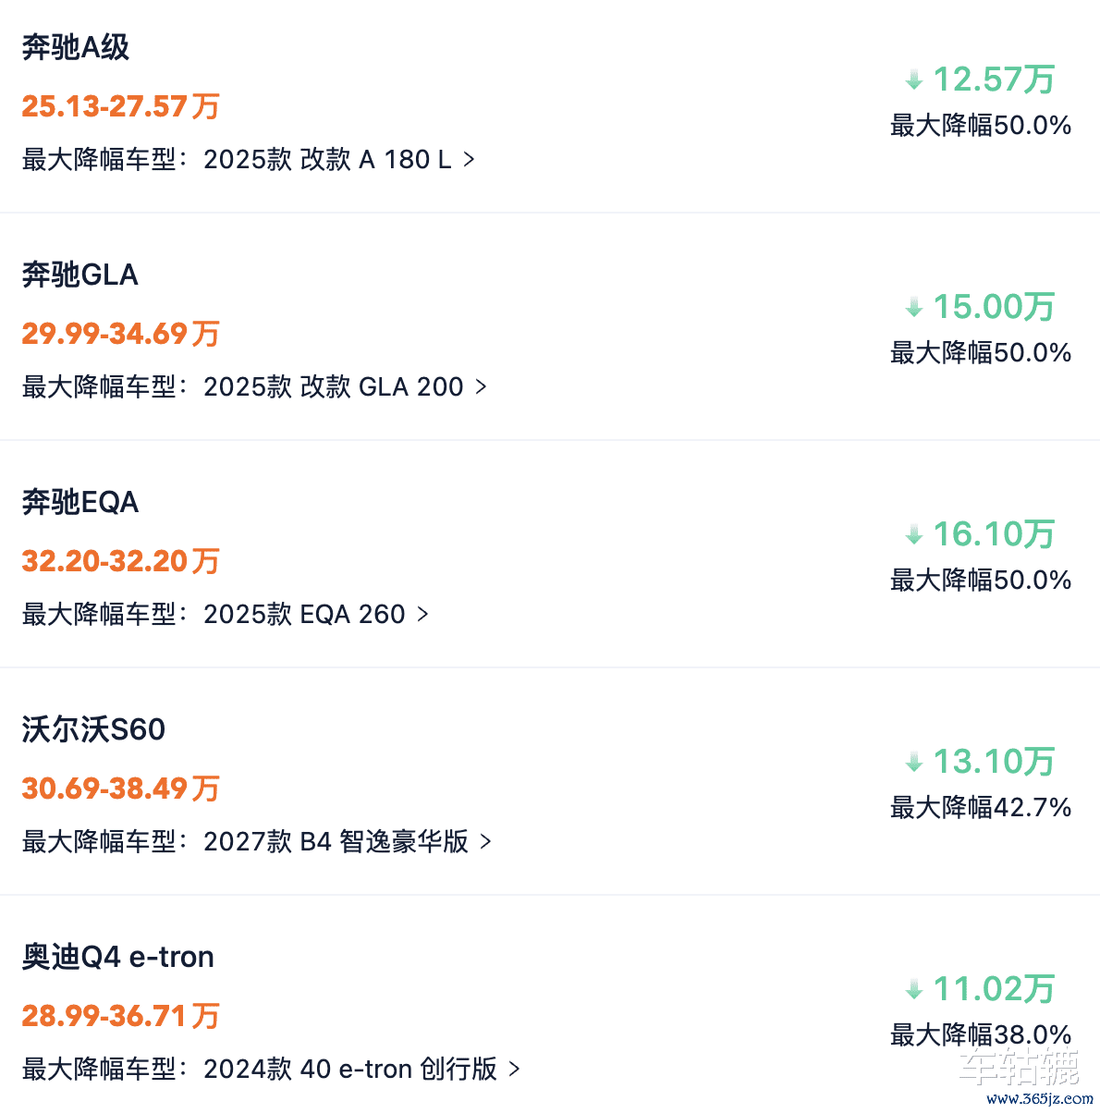1100x1113 pixels.
Task: Select price range 25.13-27.57万
Action: [x=121, y=106]
